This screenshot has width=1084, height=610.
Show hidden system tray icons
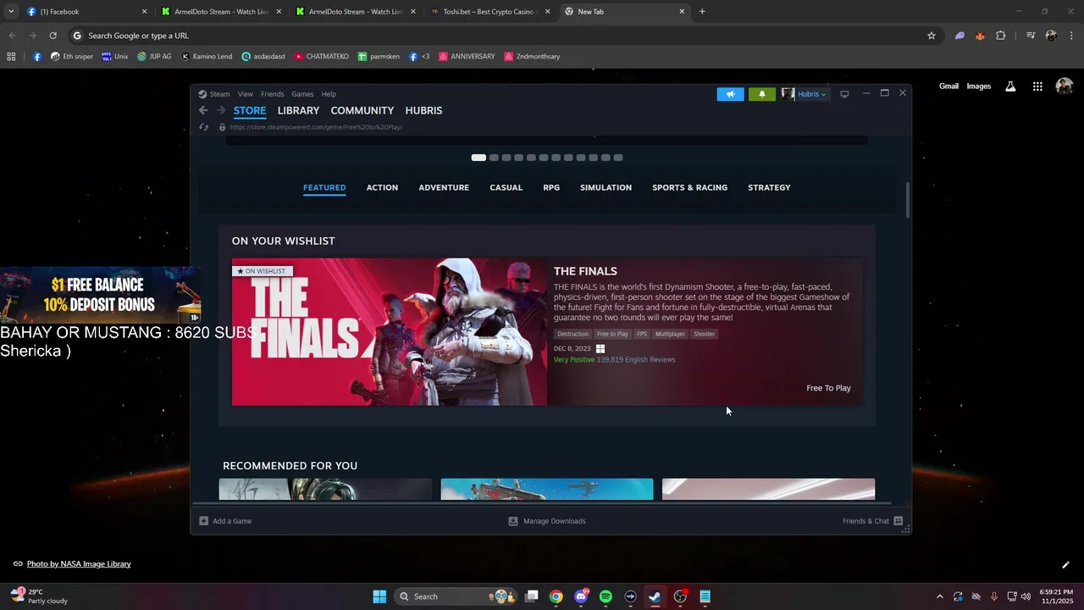(939, 596)
